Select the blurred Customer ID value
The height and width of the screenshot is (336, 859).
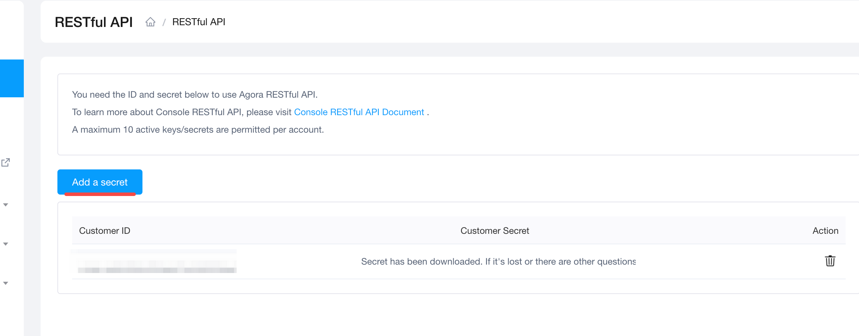[x=154, y=261]
